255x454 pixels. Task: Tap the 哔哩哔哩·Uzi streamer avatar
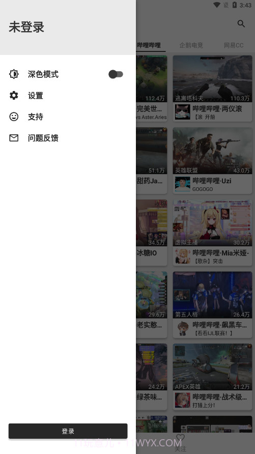183,184
